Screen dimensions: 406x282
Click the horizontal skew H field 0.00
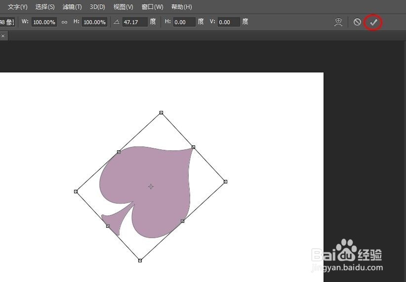pos(184,22)
